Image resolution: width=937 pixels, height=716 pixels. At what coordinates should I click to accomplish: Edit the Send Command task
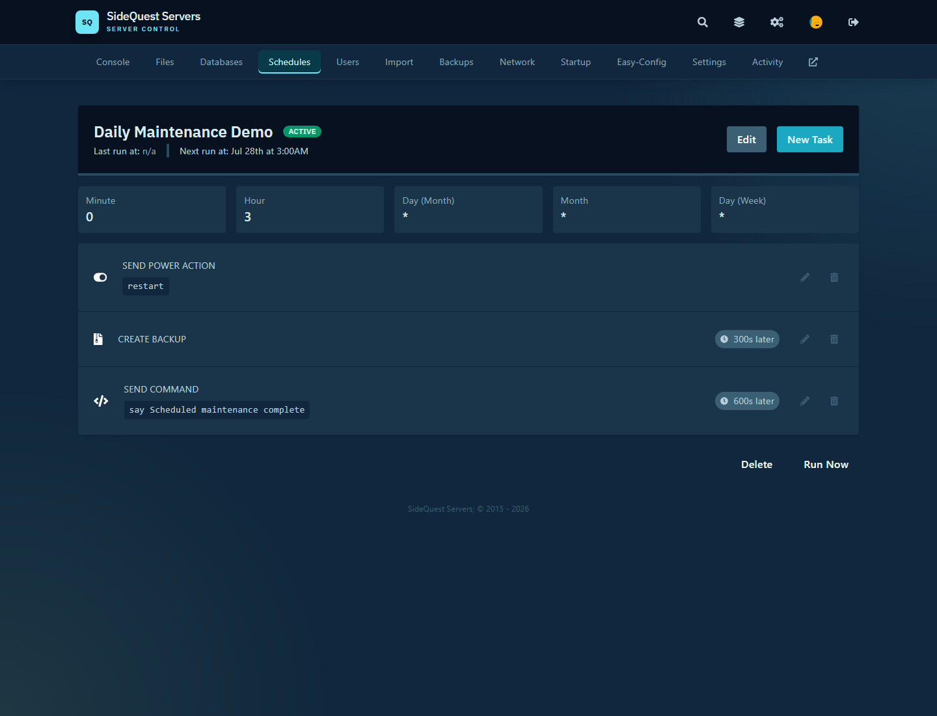805,401
